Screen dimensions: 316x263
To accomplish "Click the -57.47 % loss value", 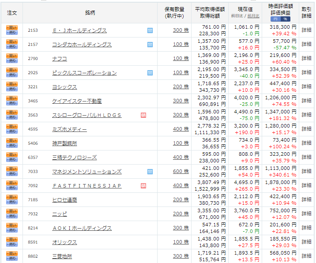I will point(285,48).
